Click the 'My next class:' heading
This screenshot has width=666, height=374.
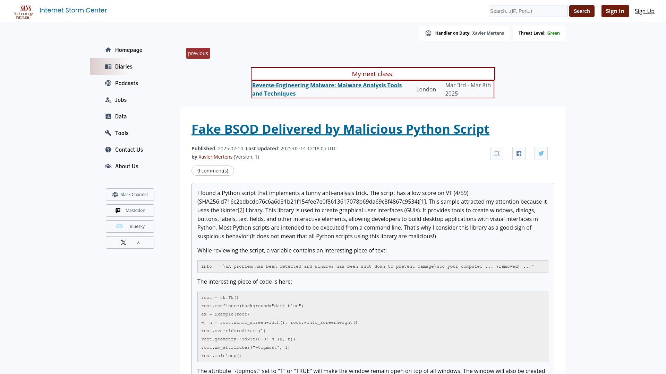coord(373,74)
